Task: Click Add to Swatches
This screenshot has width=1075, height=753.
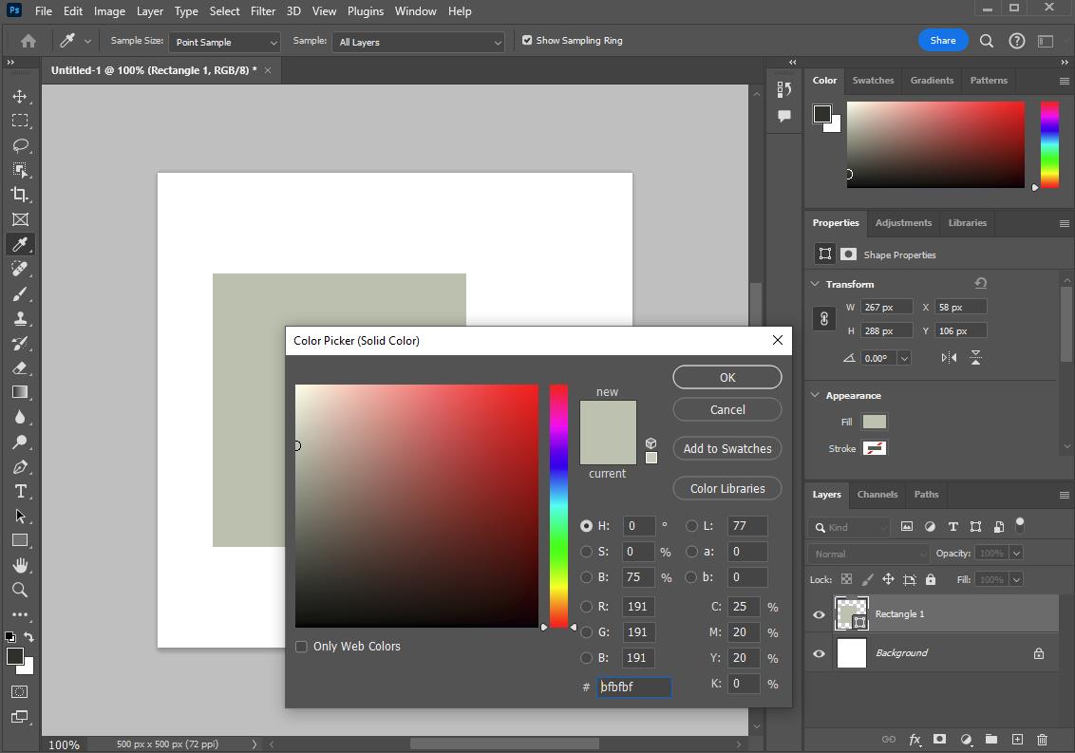Action: pyautogui.click(x=726, y=448)
